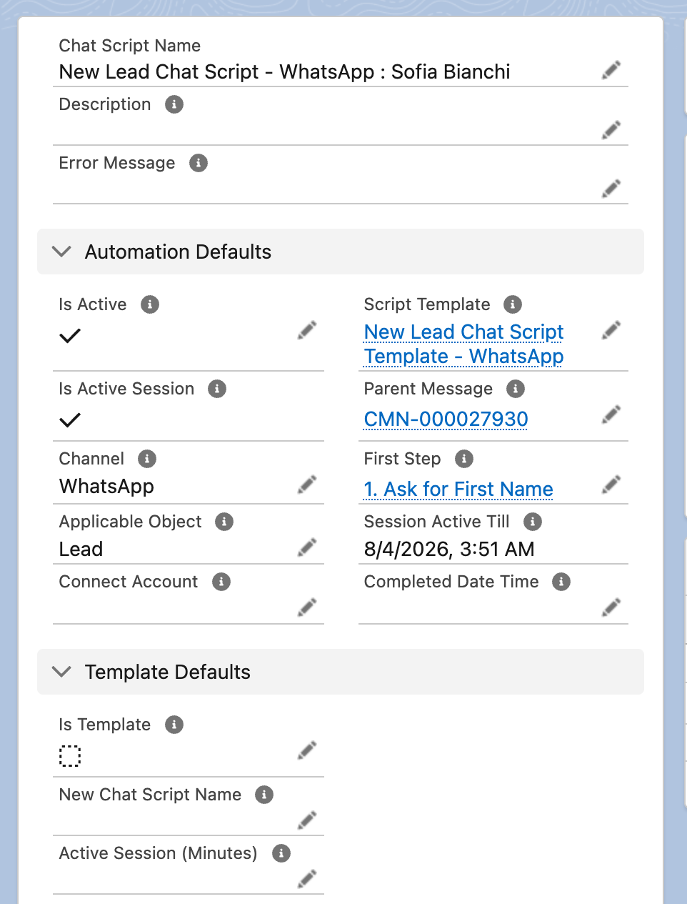The height and width of the screenshot is (904, 687).
Task: Show info for Error Message
Action: pyautogui.click(x=199, y=163)
